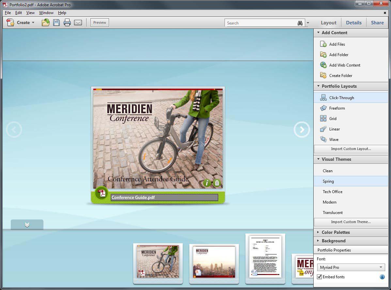Click the PDF file type badge icon
The image size is (391, 290).
click(x=102, y=193)
